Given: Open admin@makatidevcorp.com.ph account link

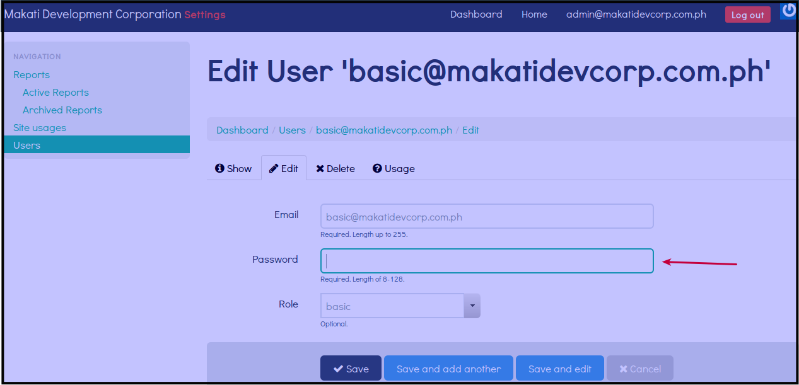Looking at the screenshot, I should (x=636, y=14).
